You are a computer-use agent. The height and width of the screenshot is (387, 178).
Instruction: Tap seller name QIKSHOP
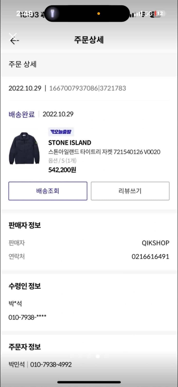click(155, 243)
